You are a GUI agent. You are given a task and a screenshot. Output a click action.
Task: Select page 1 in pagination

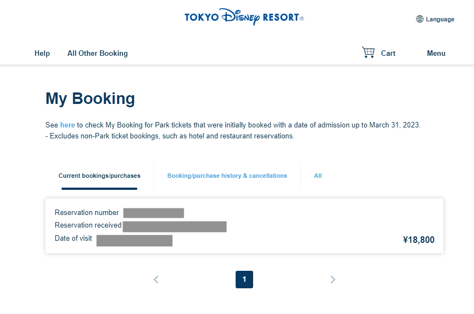coord(244,280)
